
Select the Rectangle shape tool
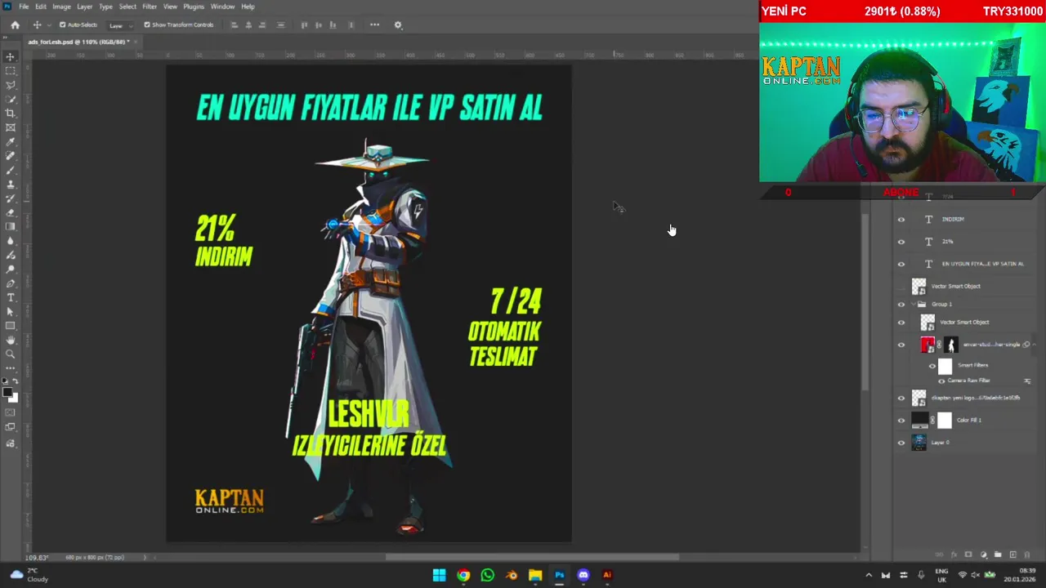coord(11,326)
